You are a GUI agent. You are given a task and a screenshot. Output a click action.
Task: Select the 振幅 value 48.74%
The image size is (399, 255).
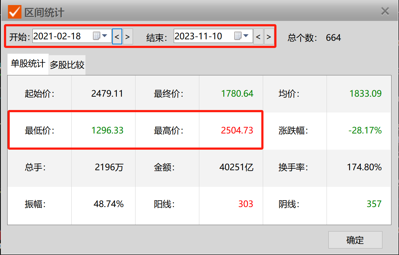[x=108, y=204]
